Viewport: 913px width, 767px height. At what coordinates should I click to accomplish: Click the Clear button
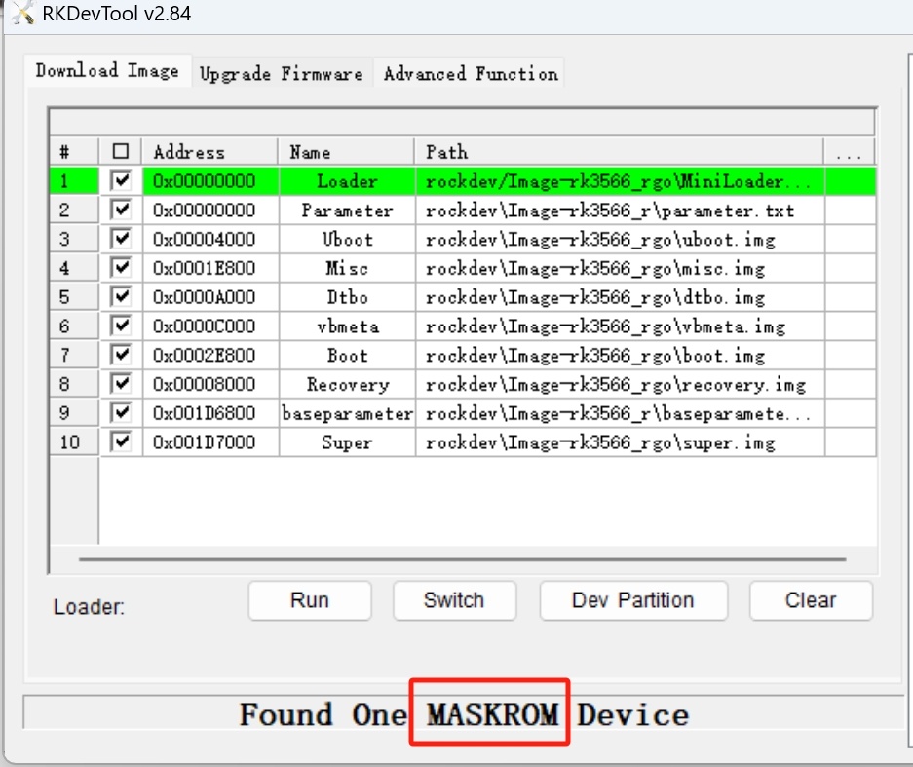(811, 600)
